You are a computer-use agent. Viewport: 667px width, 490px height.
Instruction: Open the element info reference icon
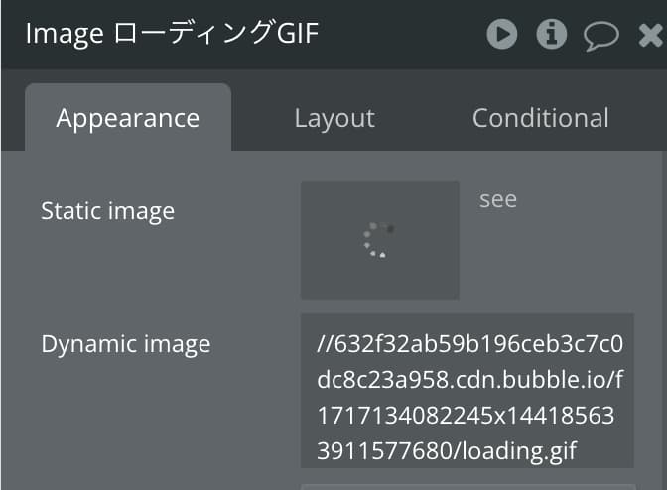click(x=551, y=34)
